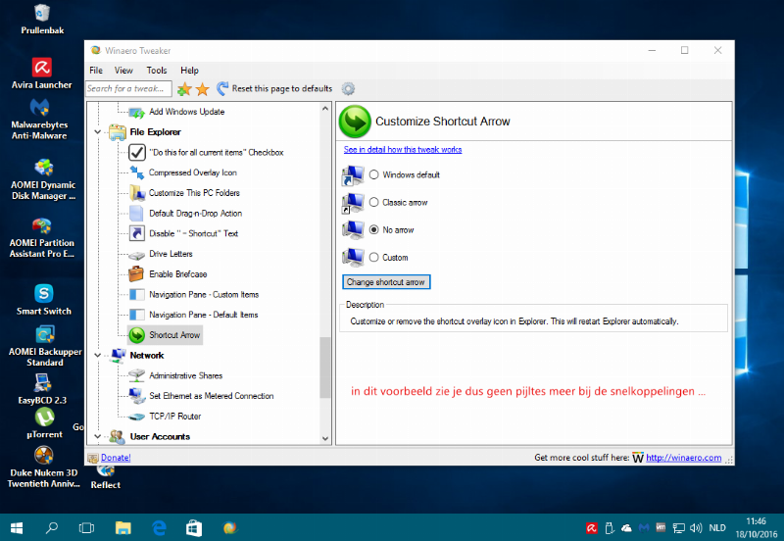The width and height of the screenshot is (784, 541).
Task: Click the add to favorites star icon
Action: [x=184, y=89]
